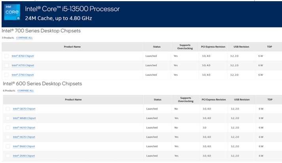Click TDP header in 700 Series table

[x=269, y=47]
